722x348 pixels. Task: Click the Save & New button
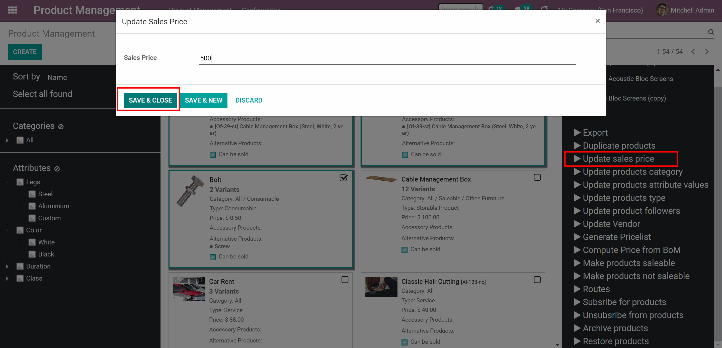203,100
